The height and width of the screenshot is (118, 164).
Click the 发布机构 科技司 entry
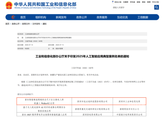click(x=23, y=48)
